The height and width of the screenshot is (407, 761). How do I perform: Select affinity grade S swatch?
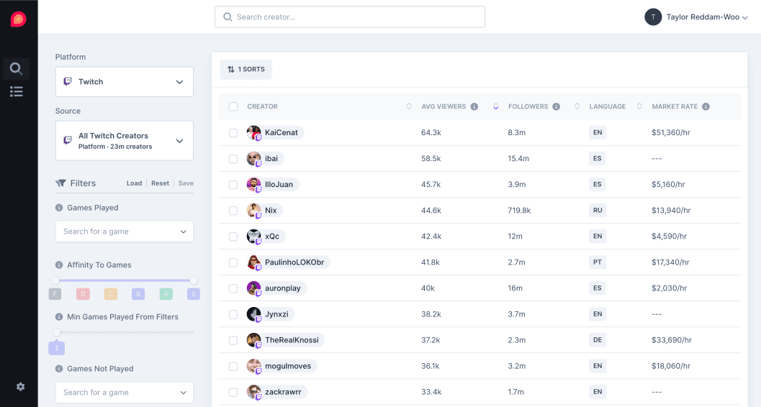[194, 293]
